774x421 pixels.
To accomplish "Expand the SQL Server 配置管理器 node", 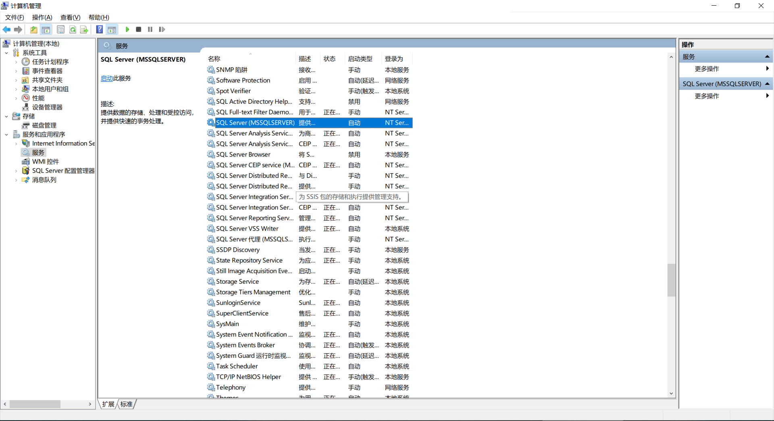I will click(16, 171).
